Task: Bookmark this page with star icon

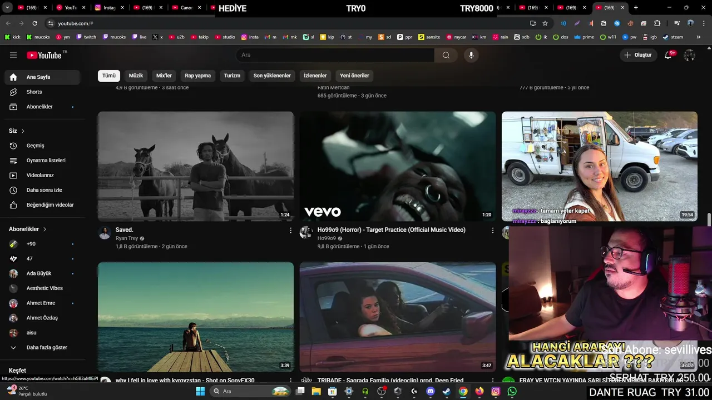Action: 545,23
